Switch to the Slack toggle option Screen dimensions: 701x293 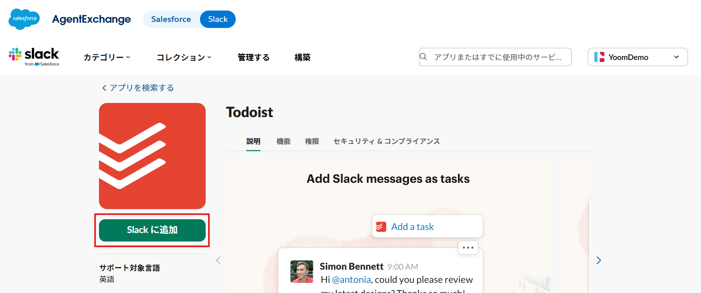[218, 19]
